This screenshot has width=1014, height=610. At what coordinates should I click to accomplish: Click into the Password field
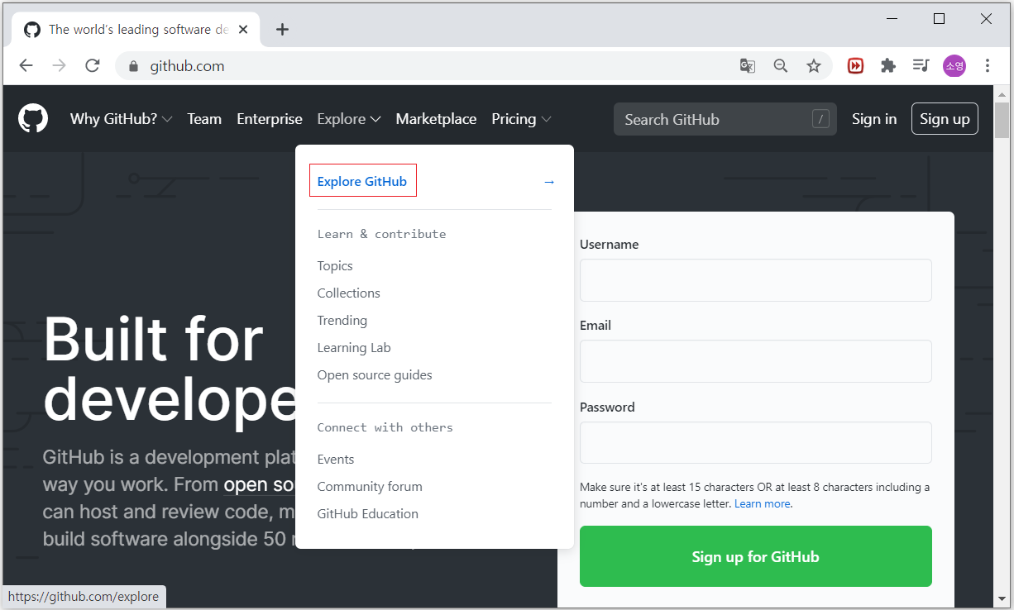click(x=756, y=442)
